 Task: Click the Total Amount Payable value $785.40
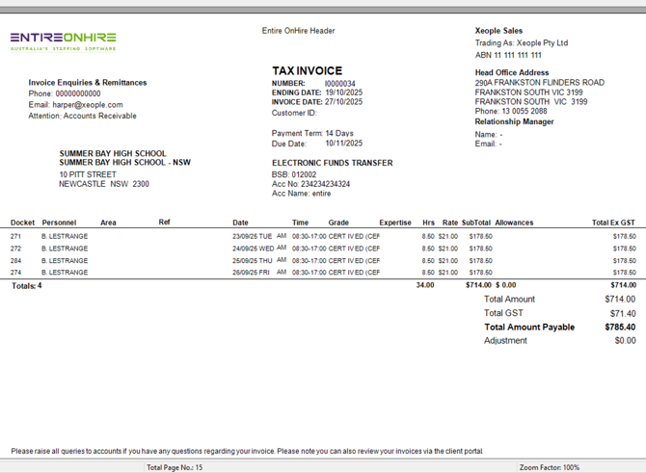(x=620, y=328)
